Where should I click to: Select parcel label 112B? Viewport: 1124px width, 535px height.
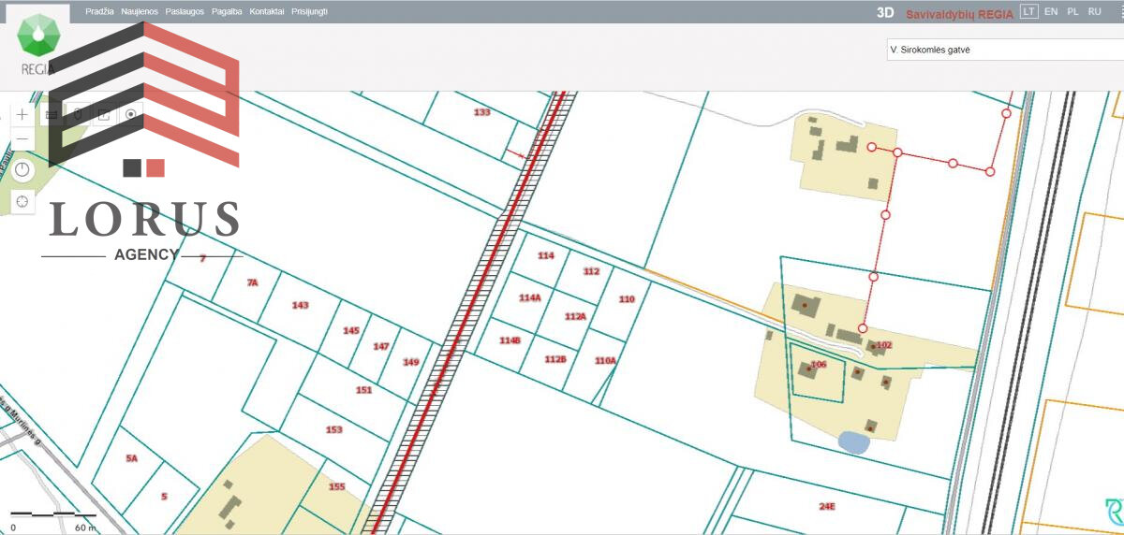tap(555, 359)
